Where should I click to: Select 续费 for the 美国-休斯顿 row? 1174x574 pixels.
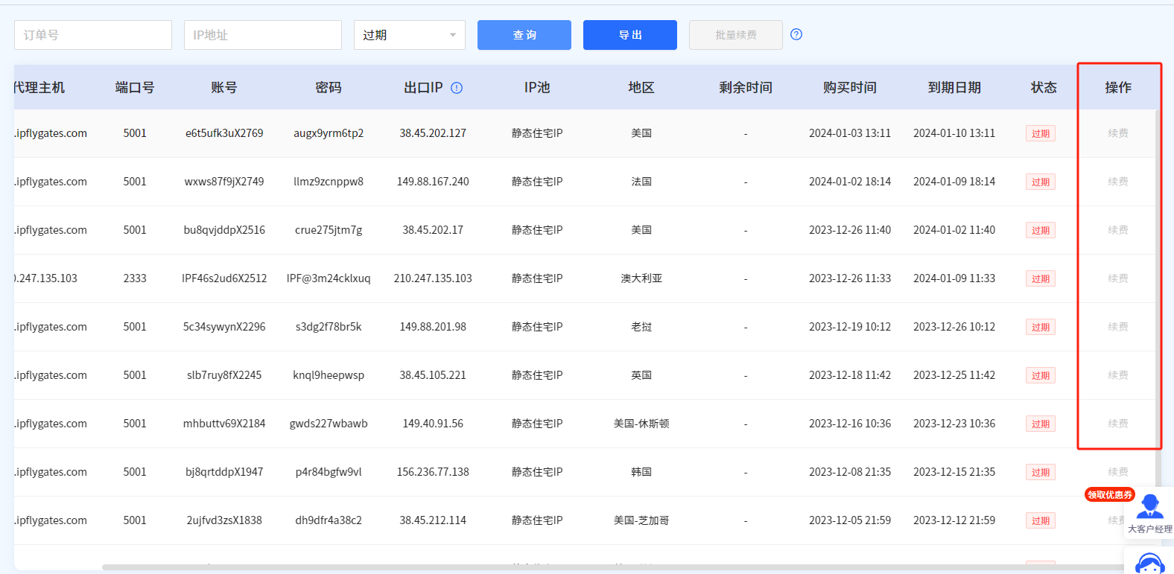click(x=1117, y=424)
